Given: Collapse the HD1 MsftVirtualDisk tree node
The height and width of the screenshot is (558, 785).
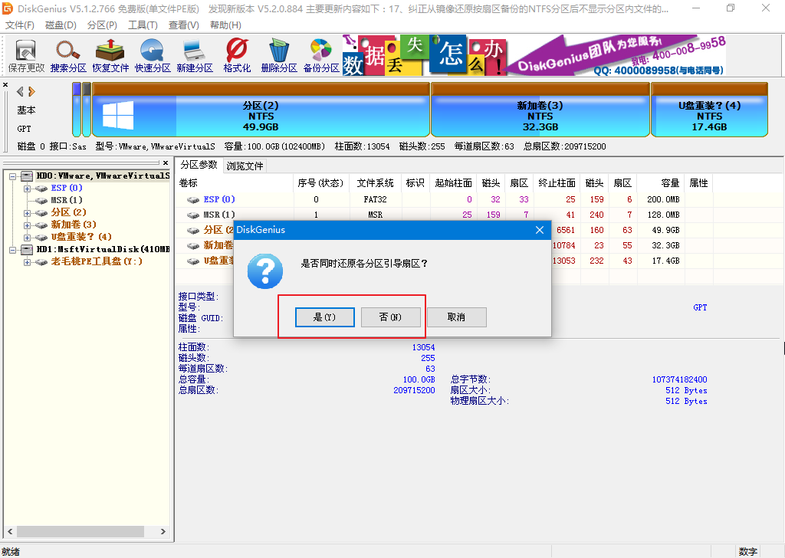Looking at the screenshot, I should (13, 250).
